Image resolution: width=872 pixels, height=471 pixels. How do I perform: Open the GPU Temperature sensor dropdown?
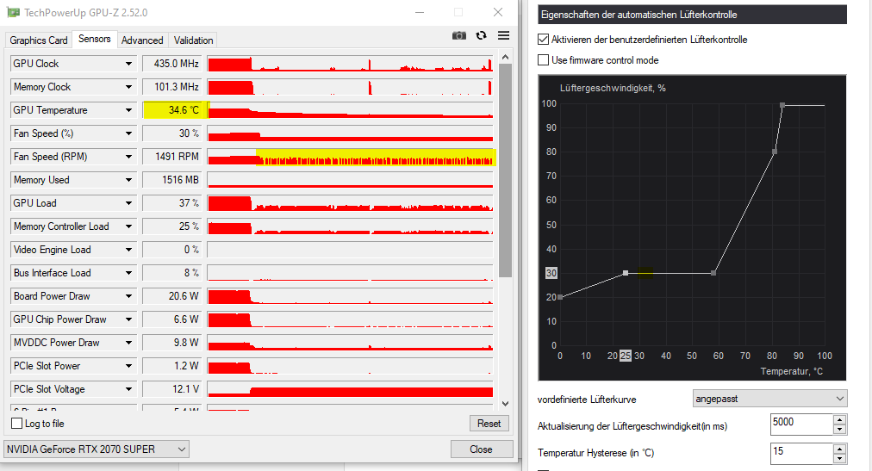click(x=128, y=110)
